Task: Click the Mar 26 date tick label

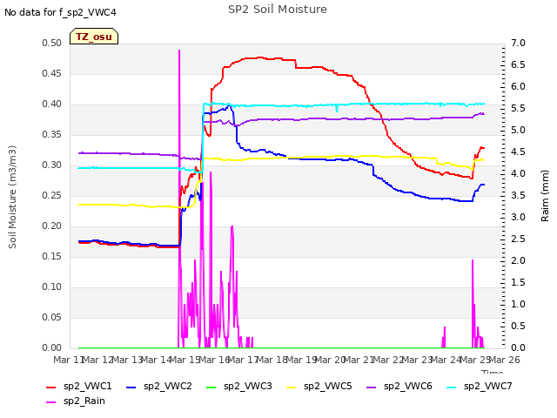Action: [x=505, y=360]
